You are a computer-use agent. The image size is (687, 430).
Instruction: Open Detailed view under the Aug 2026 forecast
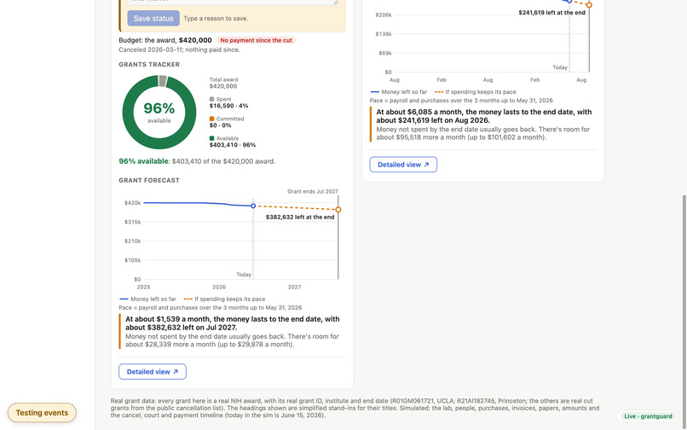tap(403, 165)
